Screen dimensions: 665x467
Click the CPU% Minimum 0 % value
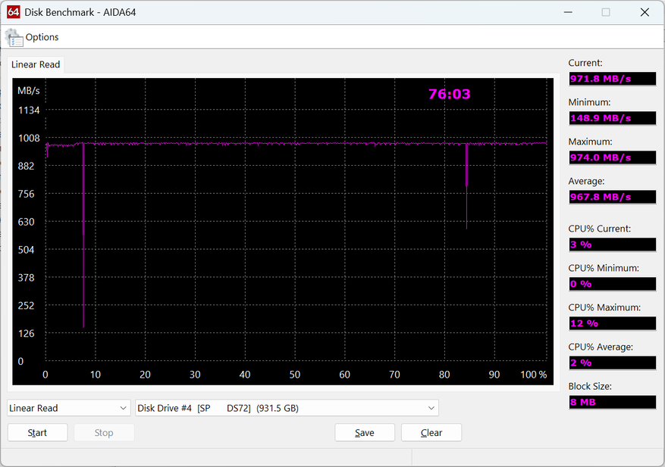pos(613,284)
